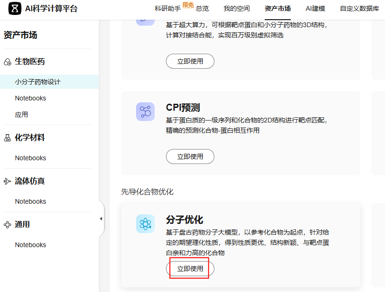This screenshot has width=385, height=292.
Task: Open Notebooks under 通用
Action: coord(30,245)
